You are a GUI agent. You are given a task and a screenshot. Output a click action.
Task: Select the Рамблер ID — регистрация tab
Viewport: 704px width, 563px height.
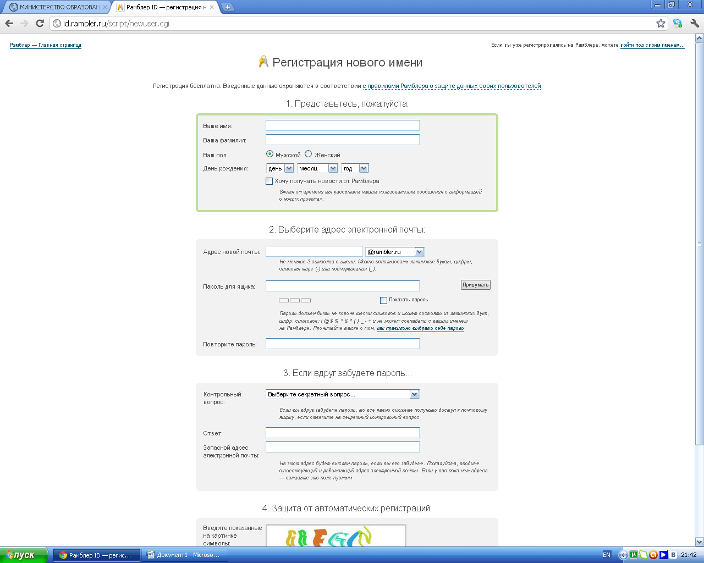pos(165,7)
